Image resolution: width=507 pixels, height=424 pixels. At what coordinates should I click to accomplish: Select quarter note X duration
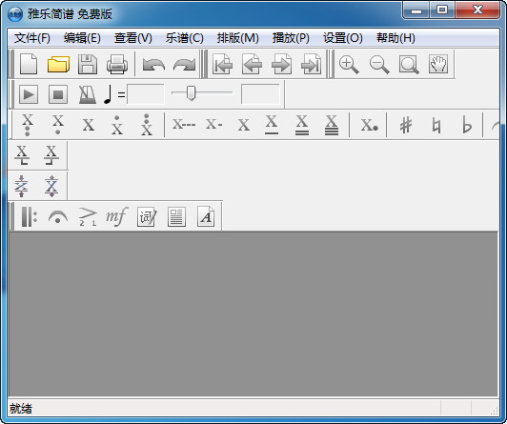(244, 126)
